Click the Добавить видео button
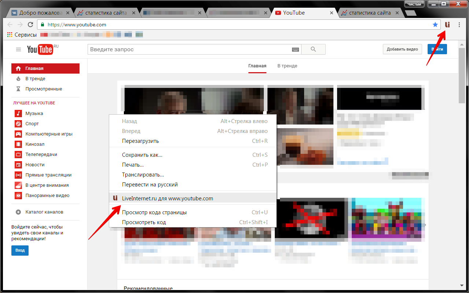This screenshot has width=469, height=293. coord(402,49)
